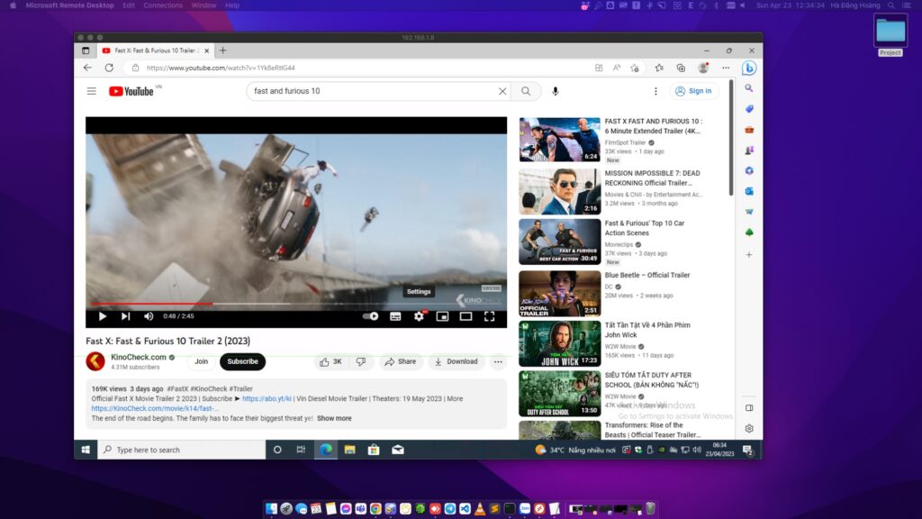
Task: Open Edge Settings and more menu
Action: 726,68
